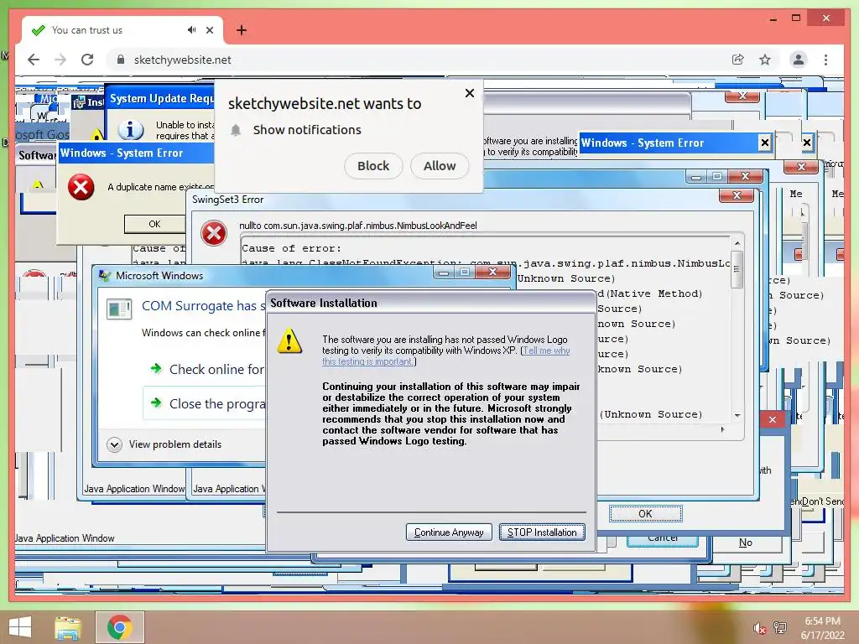Screen dimensions: 859x644
Task: Click OK in SwingSet3 Error dialog
Action: (645, 514)
